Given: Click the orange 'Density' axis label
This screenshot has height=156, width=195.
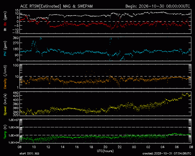Looking at the screenshot, I should pyautogui.click(x=5, y=83).
